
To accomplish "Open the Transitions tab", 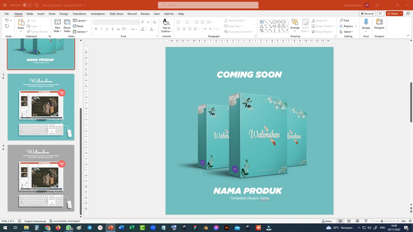I will 79,14.
